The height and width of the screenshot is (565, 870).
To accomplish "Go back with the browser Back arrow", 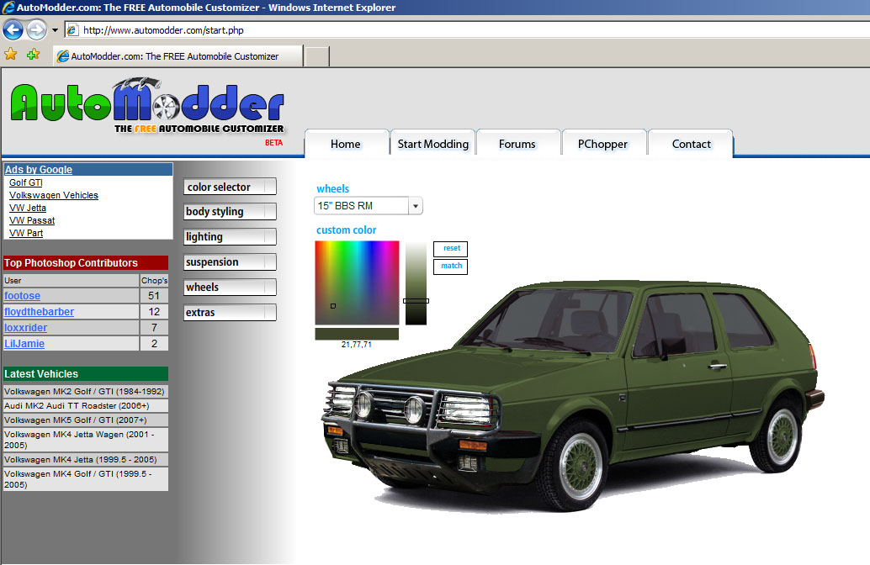I will [x=13, y=30].
